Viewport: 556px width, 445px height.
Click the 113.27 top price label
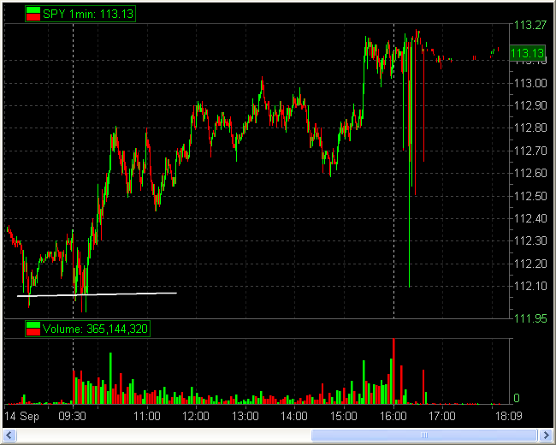530,25
